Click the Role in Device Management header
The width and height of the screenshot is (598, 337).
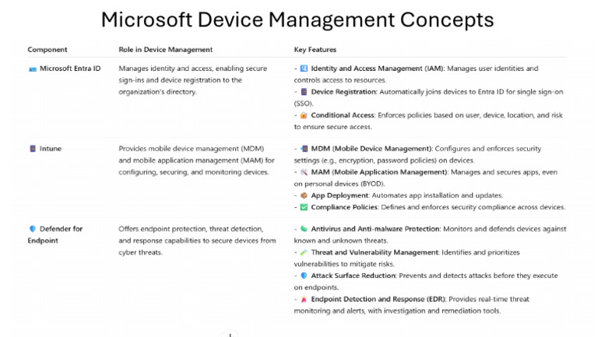166,50
